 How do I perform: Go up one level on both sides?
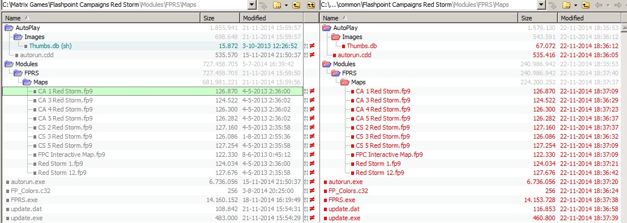click(x=311, y=5)
